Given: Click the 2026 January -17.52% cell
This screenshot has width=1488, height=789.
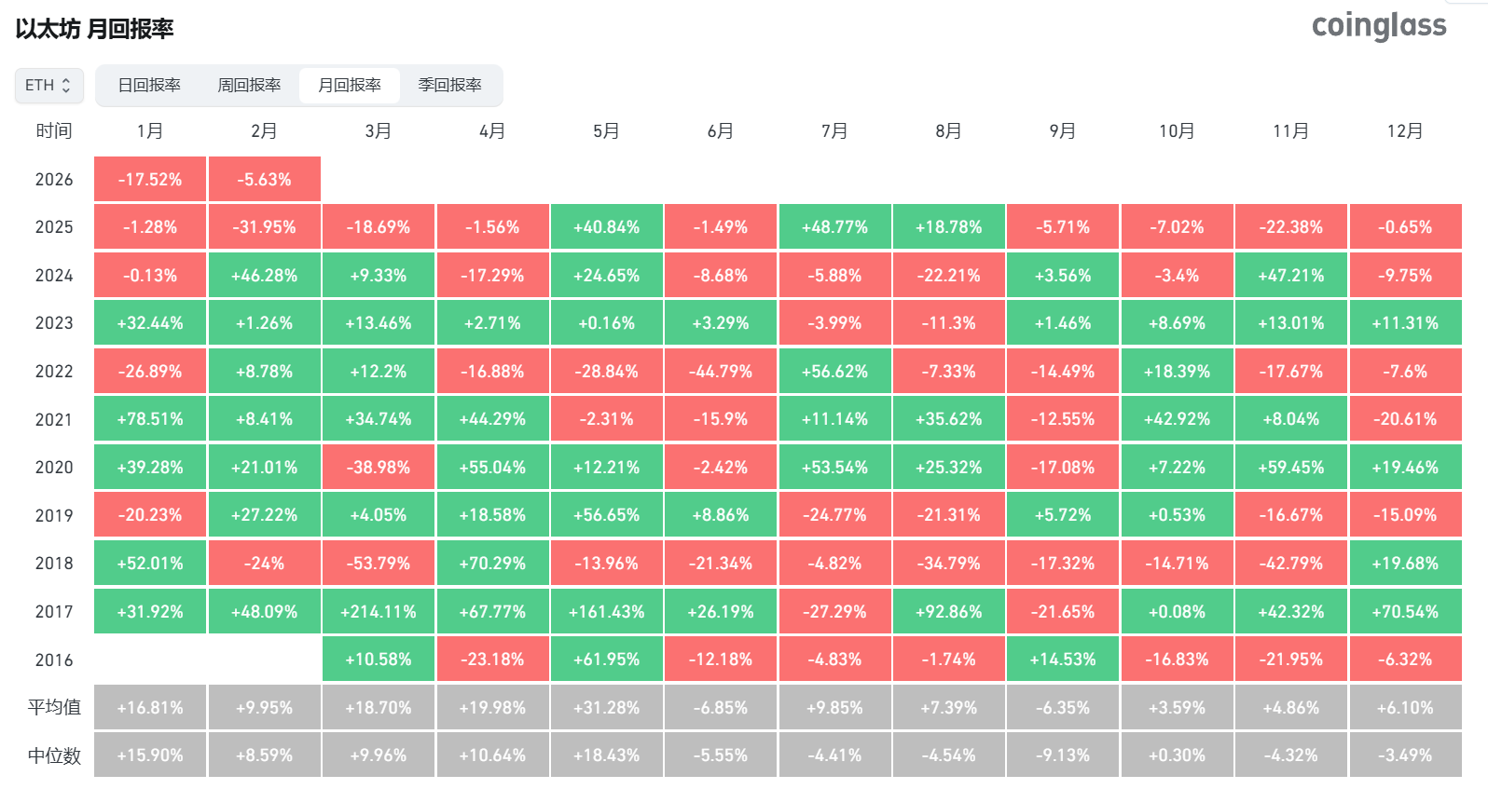Looking at the screenshot, I should [x=150, y=180].
